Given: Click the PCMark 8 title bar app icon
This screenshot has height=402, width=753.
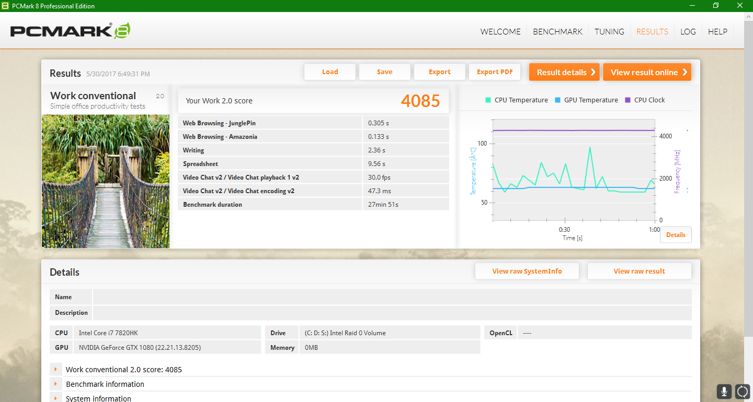Looking at the screenshot, I should click(x=6, y=6).
